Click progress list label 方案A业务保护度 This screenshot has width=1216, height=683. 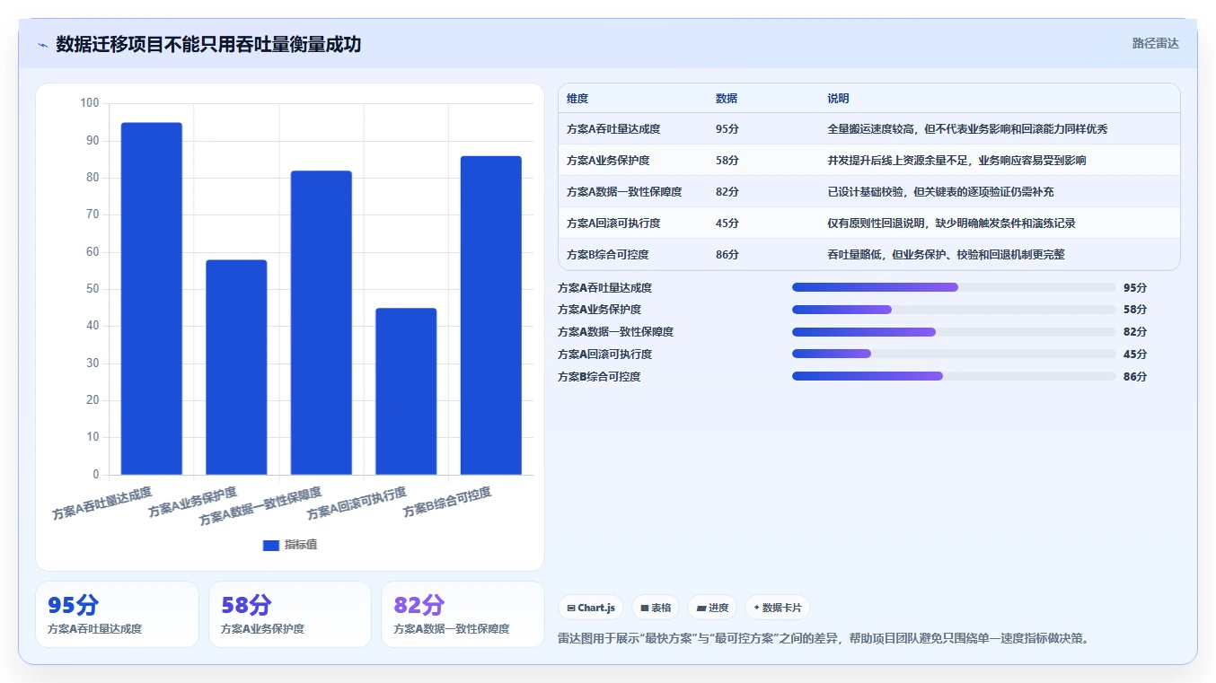pyautogui.click(x=600, y=310)
